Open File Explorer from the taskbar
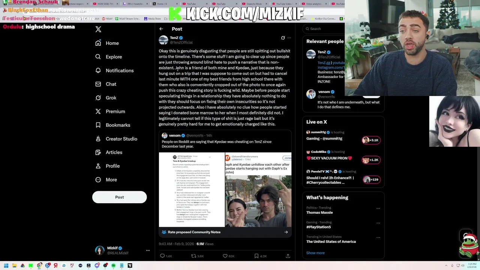The height and width of the screenshot is (270, 480). (x=14, y=265)
